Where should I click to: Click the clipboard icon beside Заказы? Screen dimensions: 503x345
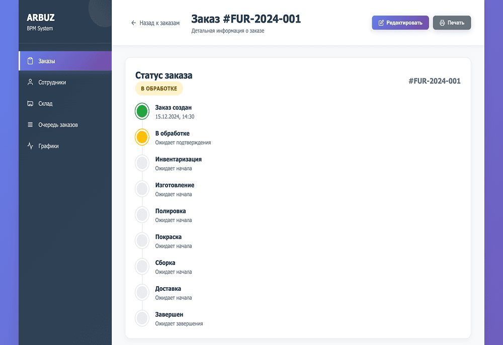pos(30,61)
